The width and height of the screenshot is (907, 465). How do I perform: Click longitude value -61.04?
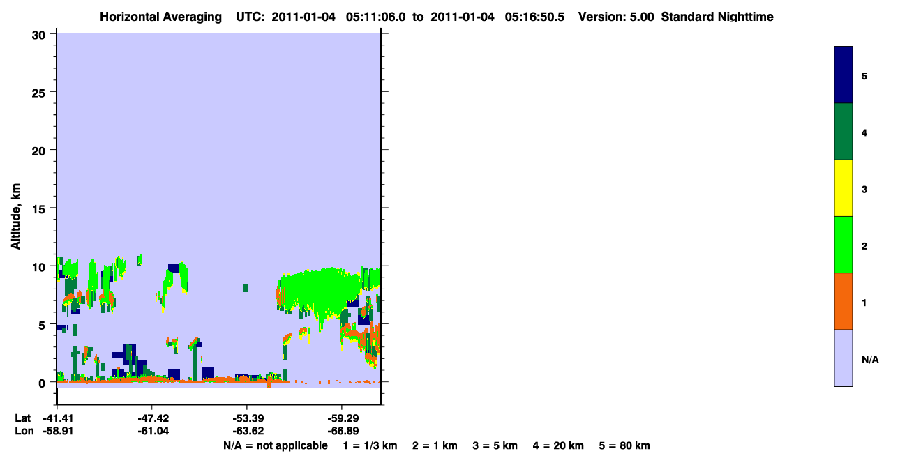point(152,431)
